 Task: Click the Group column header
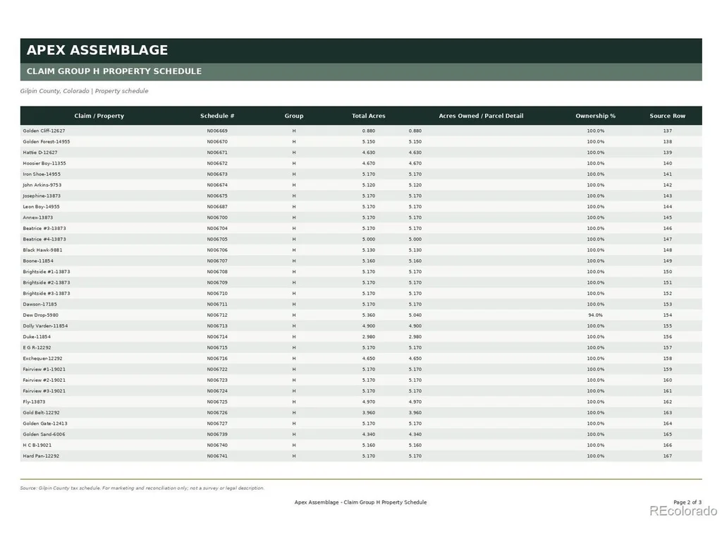click(x=294, y=116)
